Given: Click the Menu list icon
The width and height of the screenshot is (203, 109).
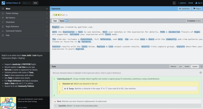Looking at the screenshot, I should click(x=3, y=9).
